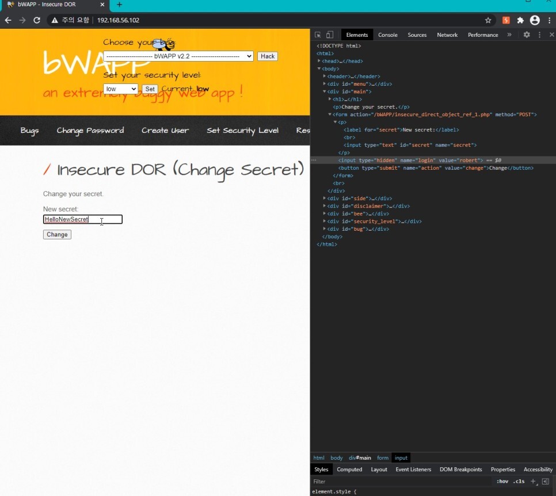556x496 pixels.
Task: Open the Change Password link
Action: (x=90, y=131)
